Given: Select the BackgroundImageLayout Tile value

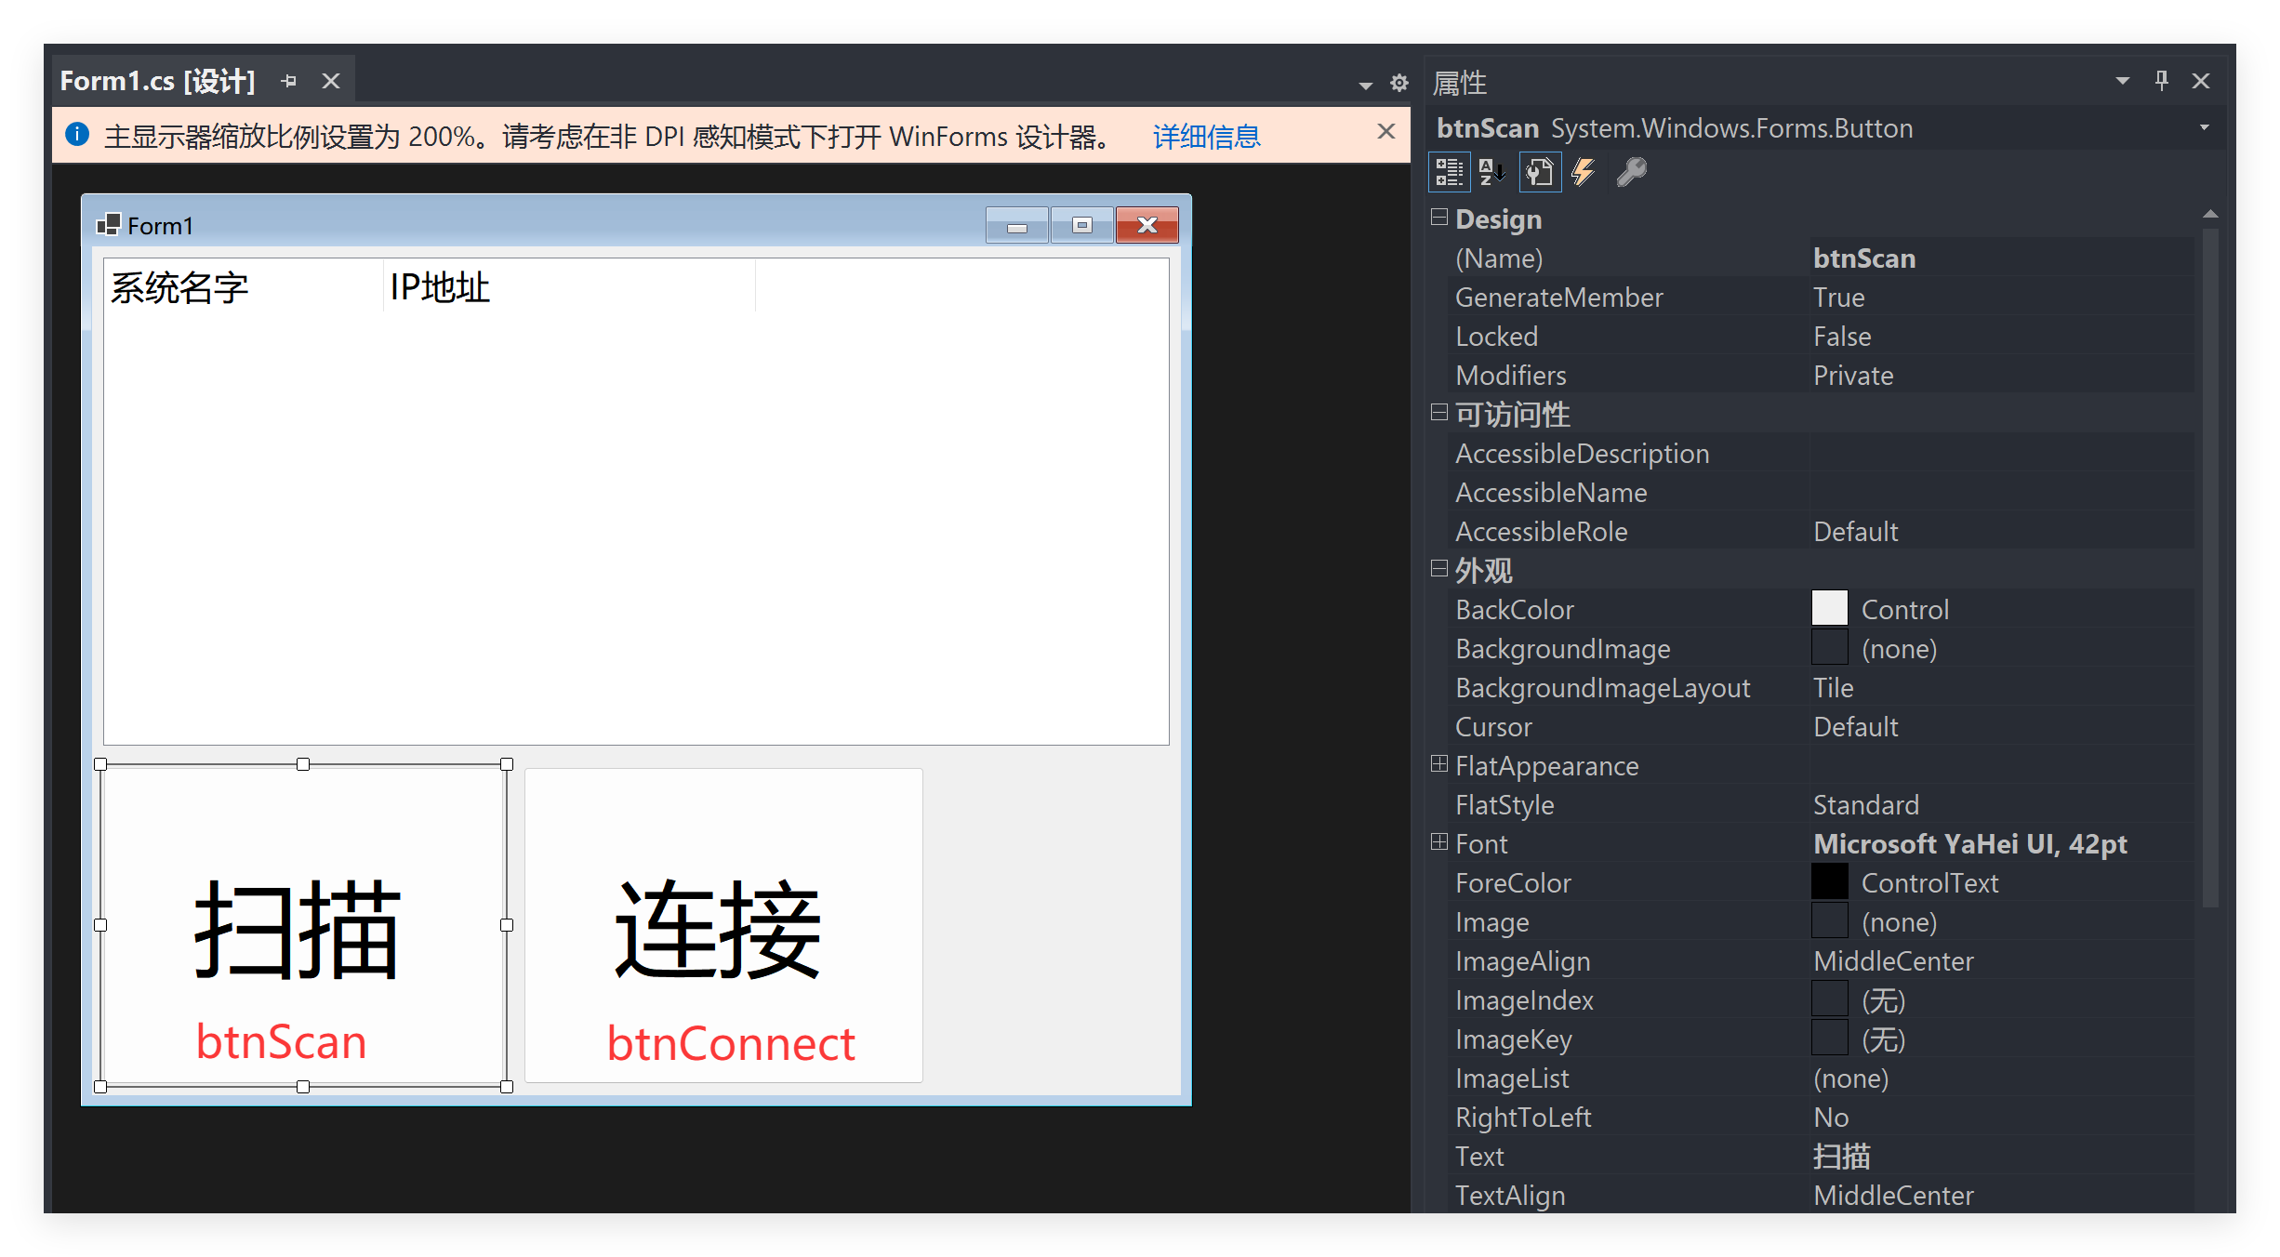Looking at the screenshot, I should [2001, 687].
